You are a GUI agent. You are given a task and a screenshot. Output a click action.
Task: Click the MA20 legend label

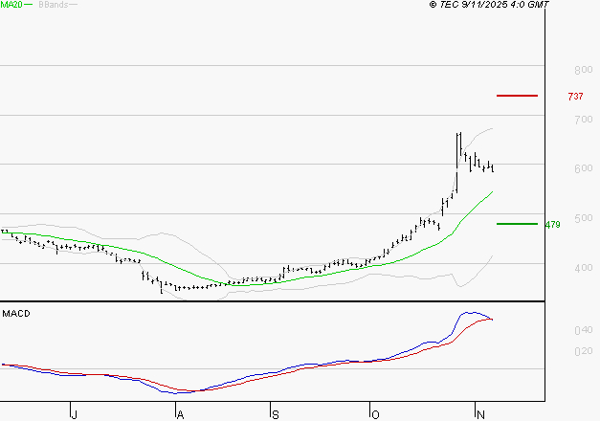11,5
